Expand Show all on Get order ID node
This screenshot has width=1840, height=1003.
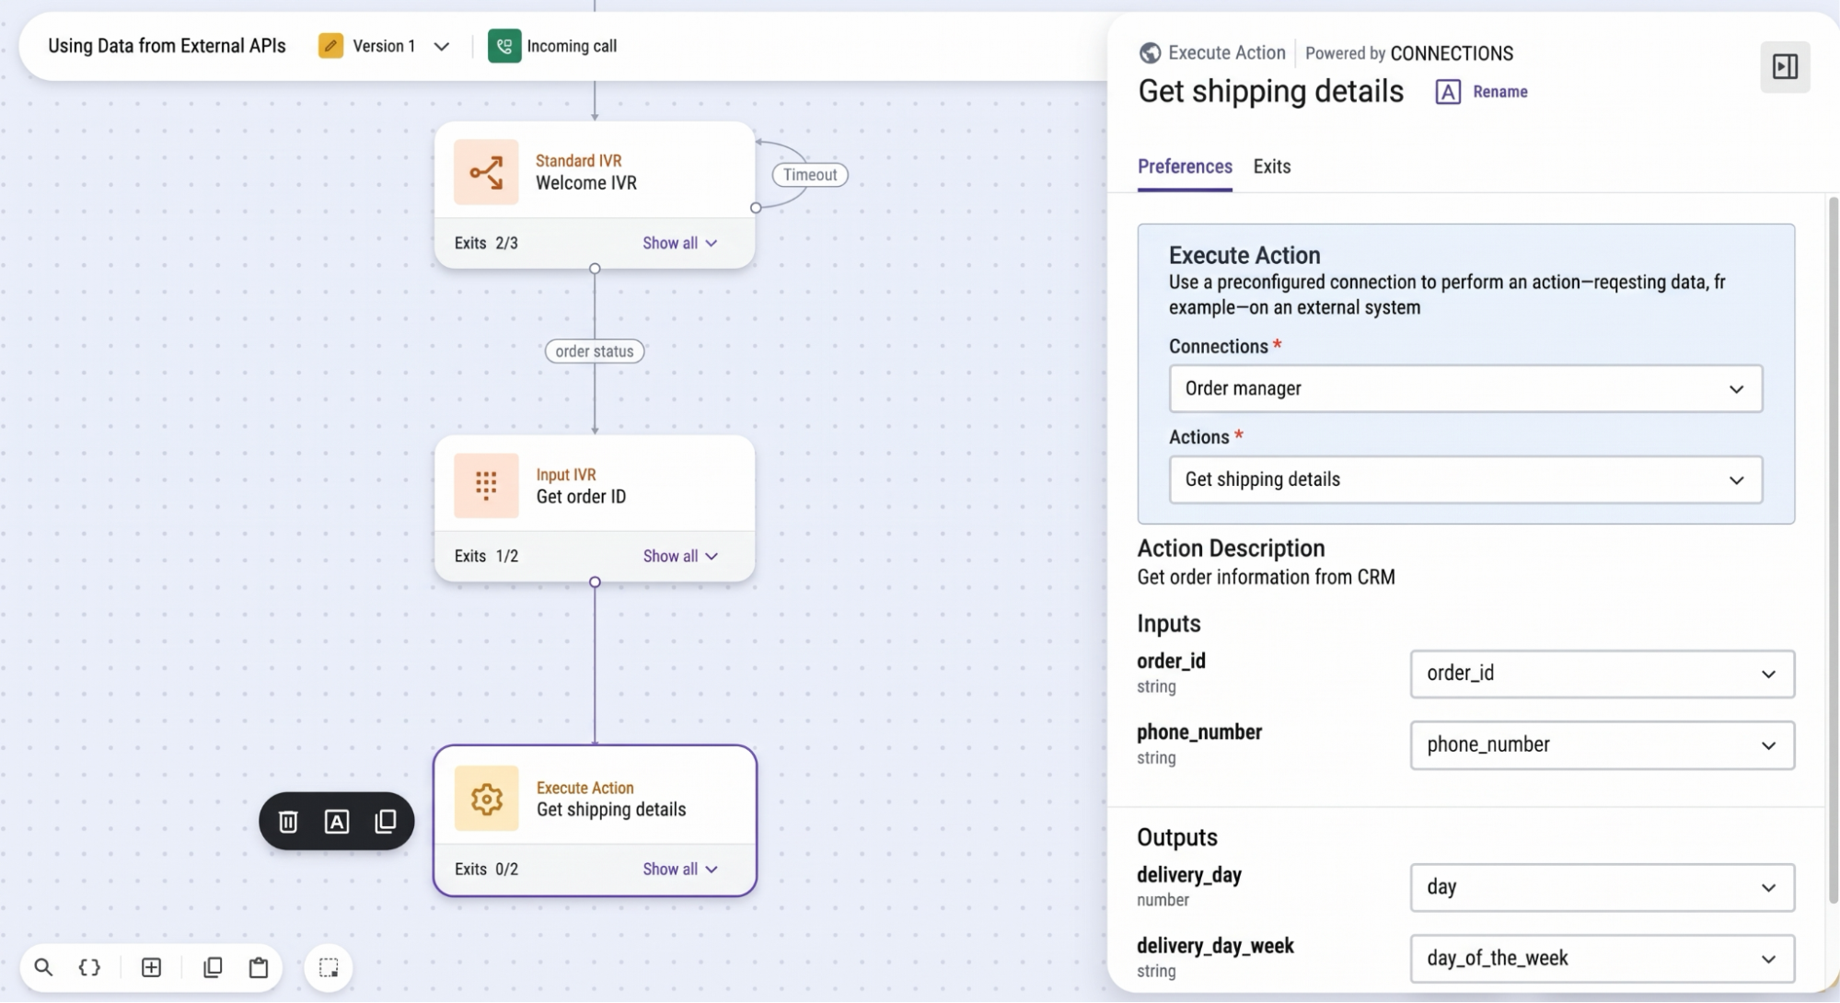coord(679,556)
